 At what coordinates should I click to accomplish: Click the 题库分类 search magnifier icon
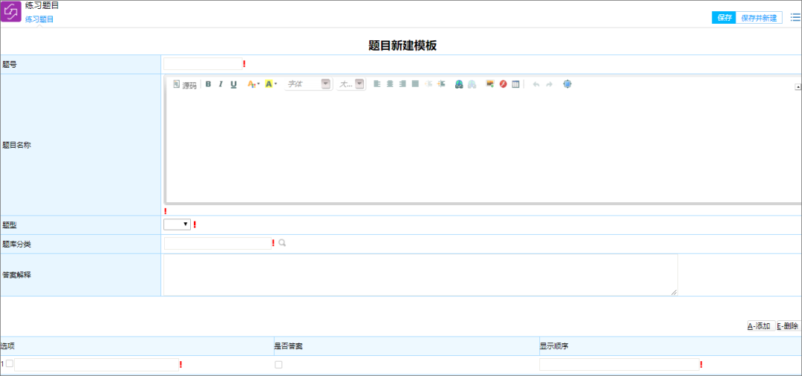click(x=282, y=244)
